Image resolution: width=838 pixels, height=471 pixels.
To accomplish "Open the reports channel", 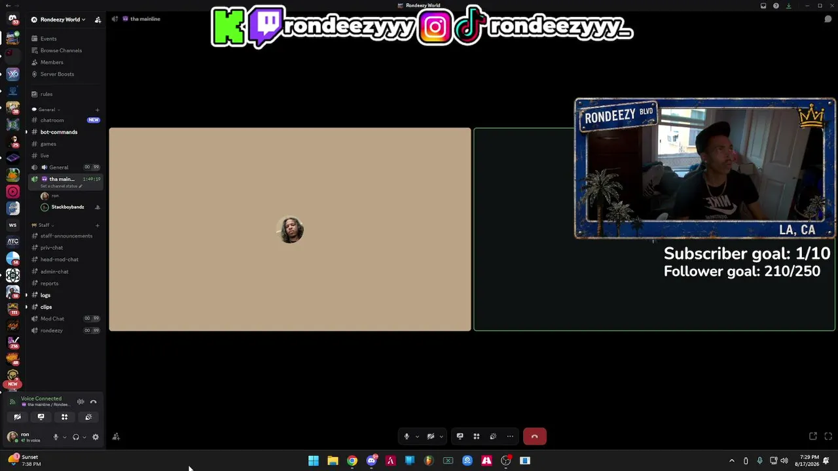I will pyautogui.click(x=64, y=283).
